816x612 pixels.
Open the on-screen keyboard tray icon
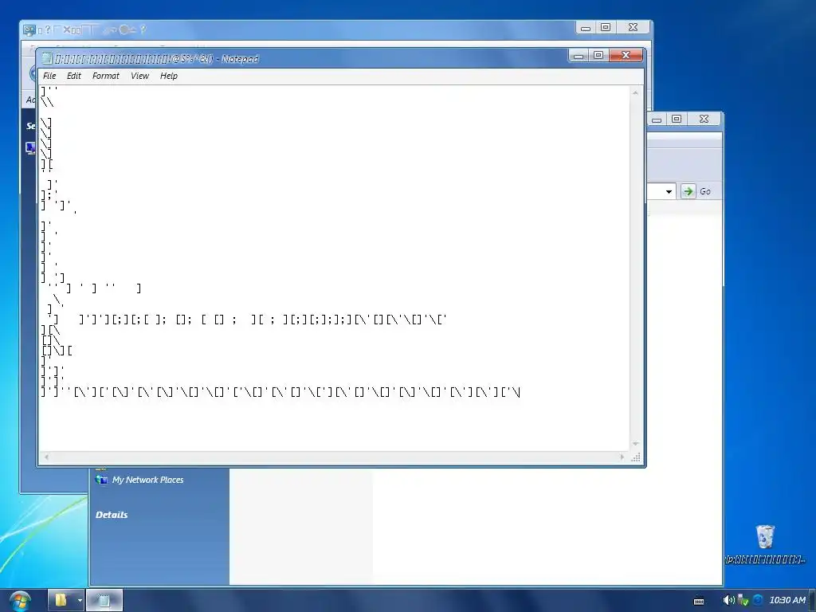click(x=699, y=601)
